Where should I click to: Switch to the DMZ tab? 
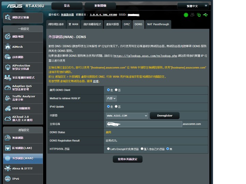click(127, 25)
